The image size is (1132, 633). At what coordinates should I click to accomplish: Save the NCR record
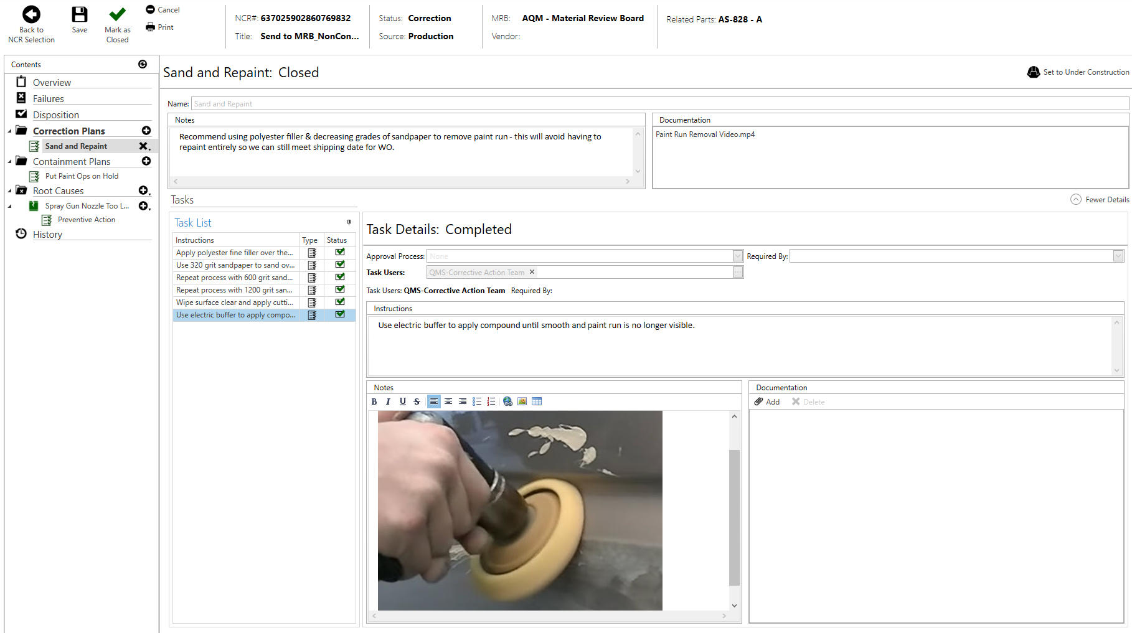coord(80,20)
